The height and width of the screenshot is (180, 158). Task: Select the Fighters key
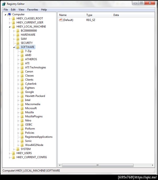click(x=30, y=88)
